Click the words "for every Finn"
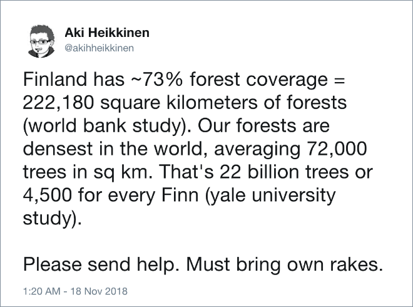 point(138,195)
